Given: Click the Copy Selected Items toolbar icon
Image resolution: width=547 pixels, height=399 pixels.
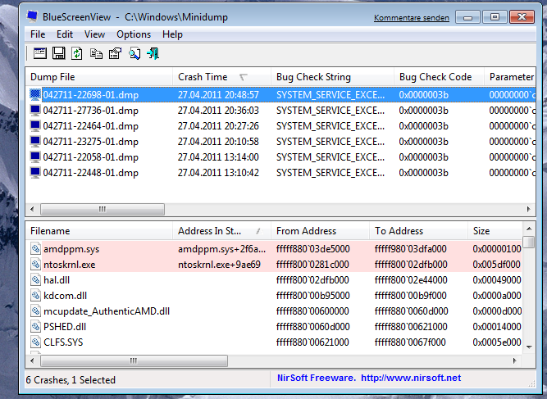Looking at the screenshot, I should tap(96, 54).
